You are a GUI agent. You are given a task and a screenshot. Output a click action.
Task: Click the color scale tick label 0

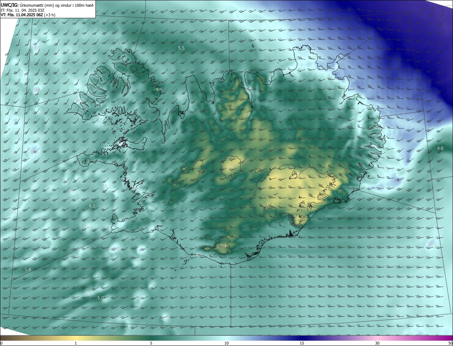pos(1,343)
